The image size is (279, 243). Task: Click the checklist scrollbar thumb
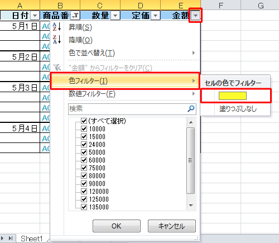click(x=191, y=160)
